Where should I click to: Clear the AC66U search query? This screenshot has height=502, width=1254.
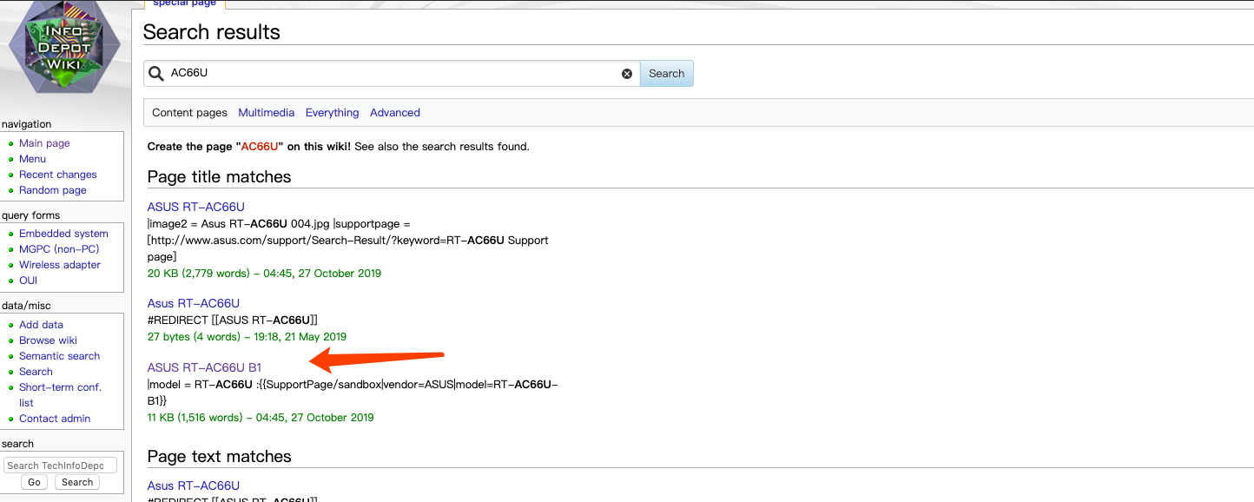627,74
